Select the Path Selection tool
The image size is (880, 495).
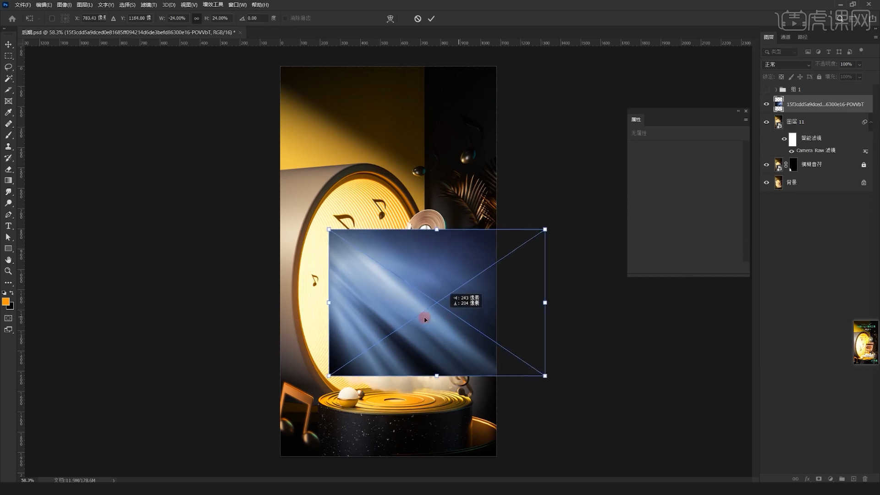pyautogui.click(x=8, y=237)
